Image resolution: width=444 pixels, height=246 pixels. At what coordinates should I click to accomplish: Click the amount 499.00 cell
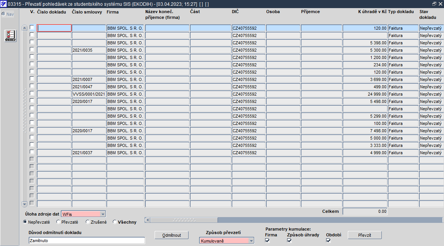click(x=365, y=87)
